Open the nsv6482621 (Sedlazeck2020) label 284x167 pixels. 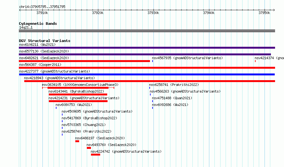pos(44,58)
